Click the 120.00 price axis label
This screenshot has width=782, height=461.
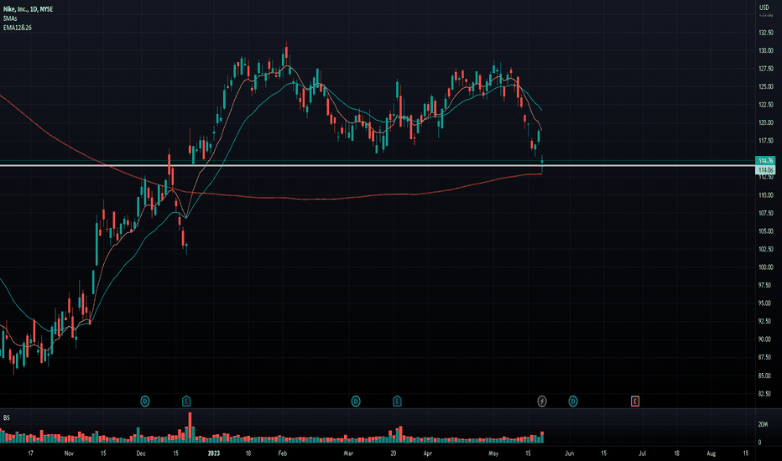[765, 122]
